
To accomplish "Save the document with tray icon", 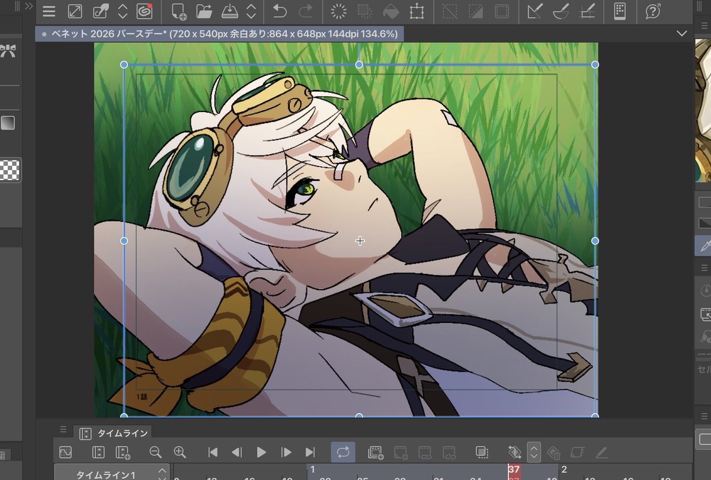I will coord(230,11).
